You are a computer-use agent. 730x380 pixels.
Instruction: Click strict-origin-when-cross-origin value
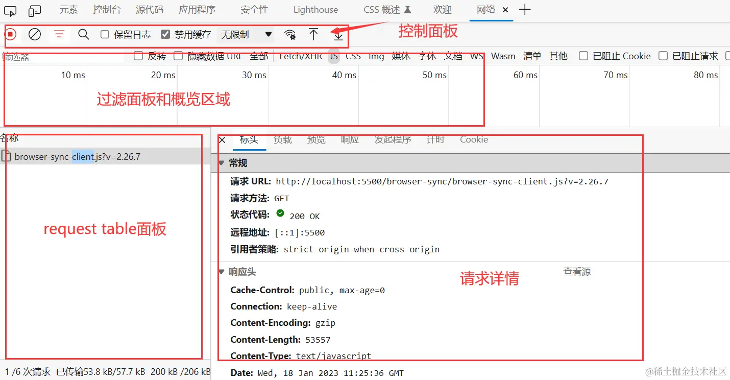[361, 250]
